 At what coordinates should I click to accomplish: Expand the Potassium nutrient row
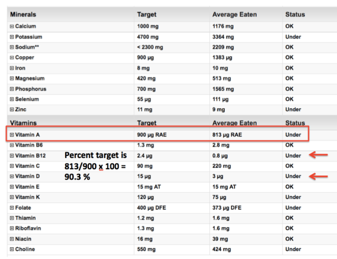12,37
